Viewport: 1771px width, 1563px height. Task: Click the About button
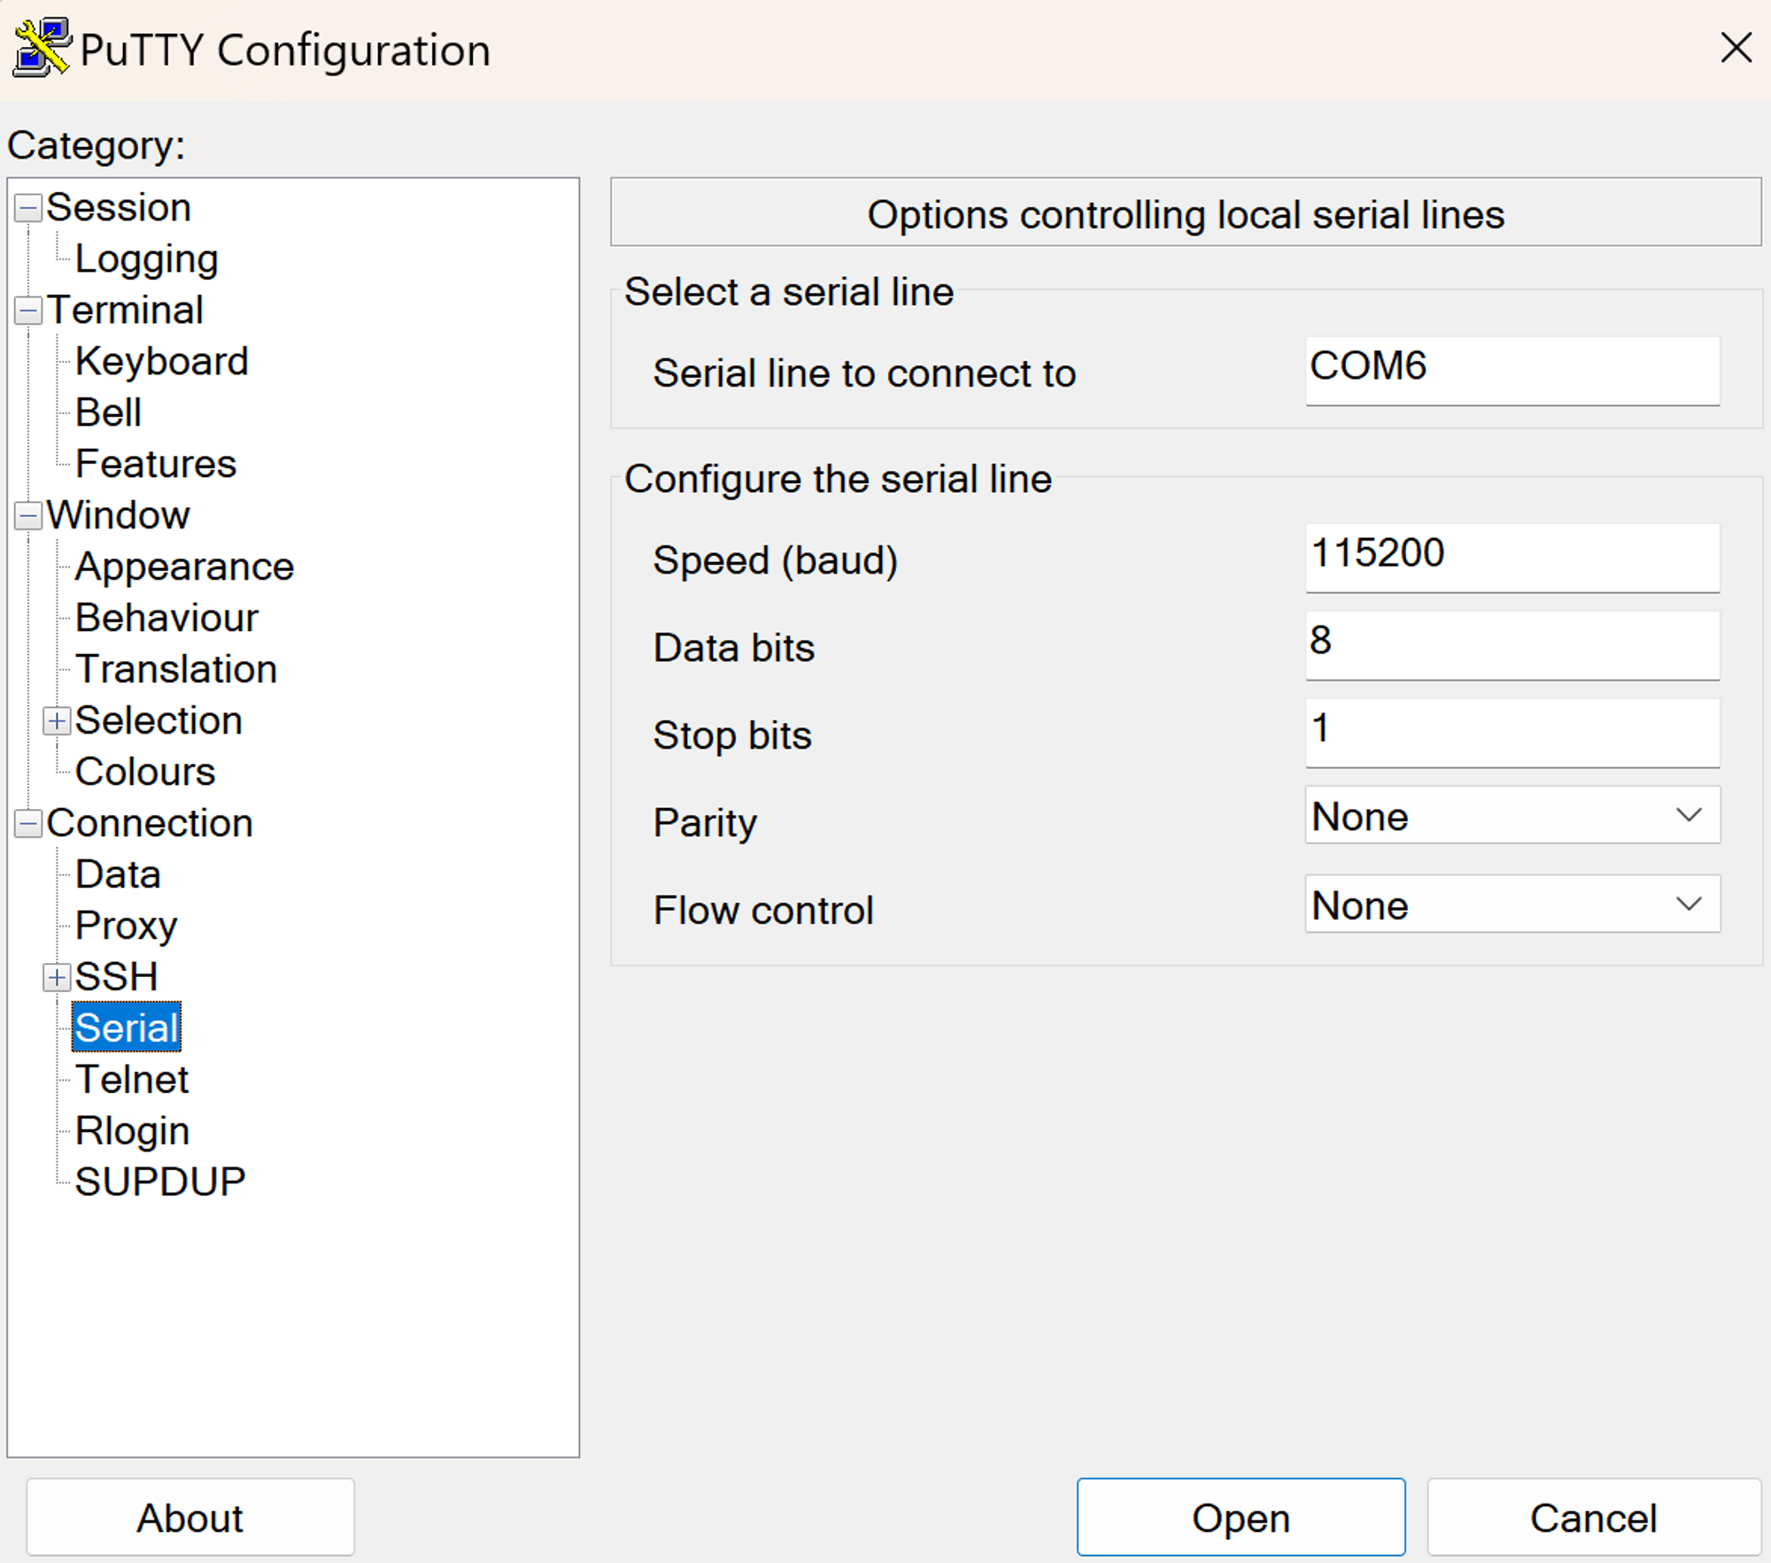(189, 1518)
